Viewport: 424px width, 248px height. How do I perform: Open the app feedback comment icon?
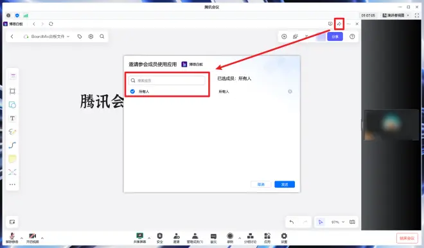(x=330, y=24)
